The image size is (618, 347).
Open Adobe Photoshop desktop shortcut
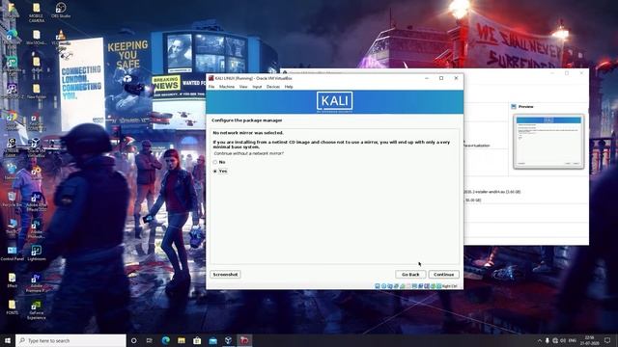37,229
